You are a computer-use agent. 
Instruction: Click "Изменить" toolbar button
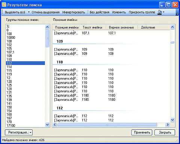[119, 12]
